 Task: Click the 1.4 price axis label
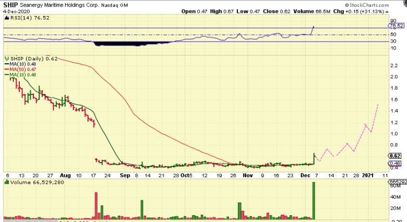(394, 111)
